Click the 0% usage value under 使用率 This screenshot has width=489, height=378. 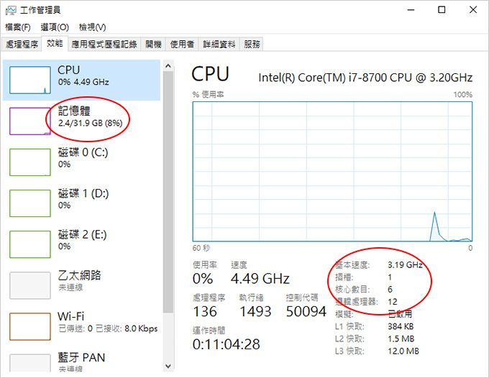click(203, 279)
